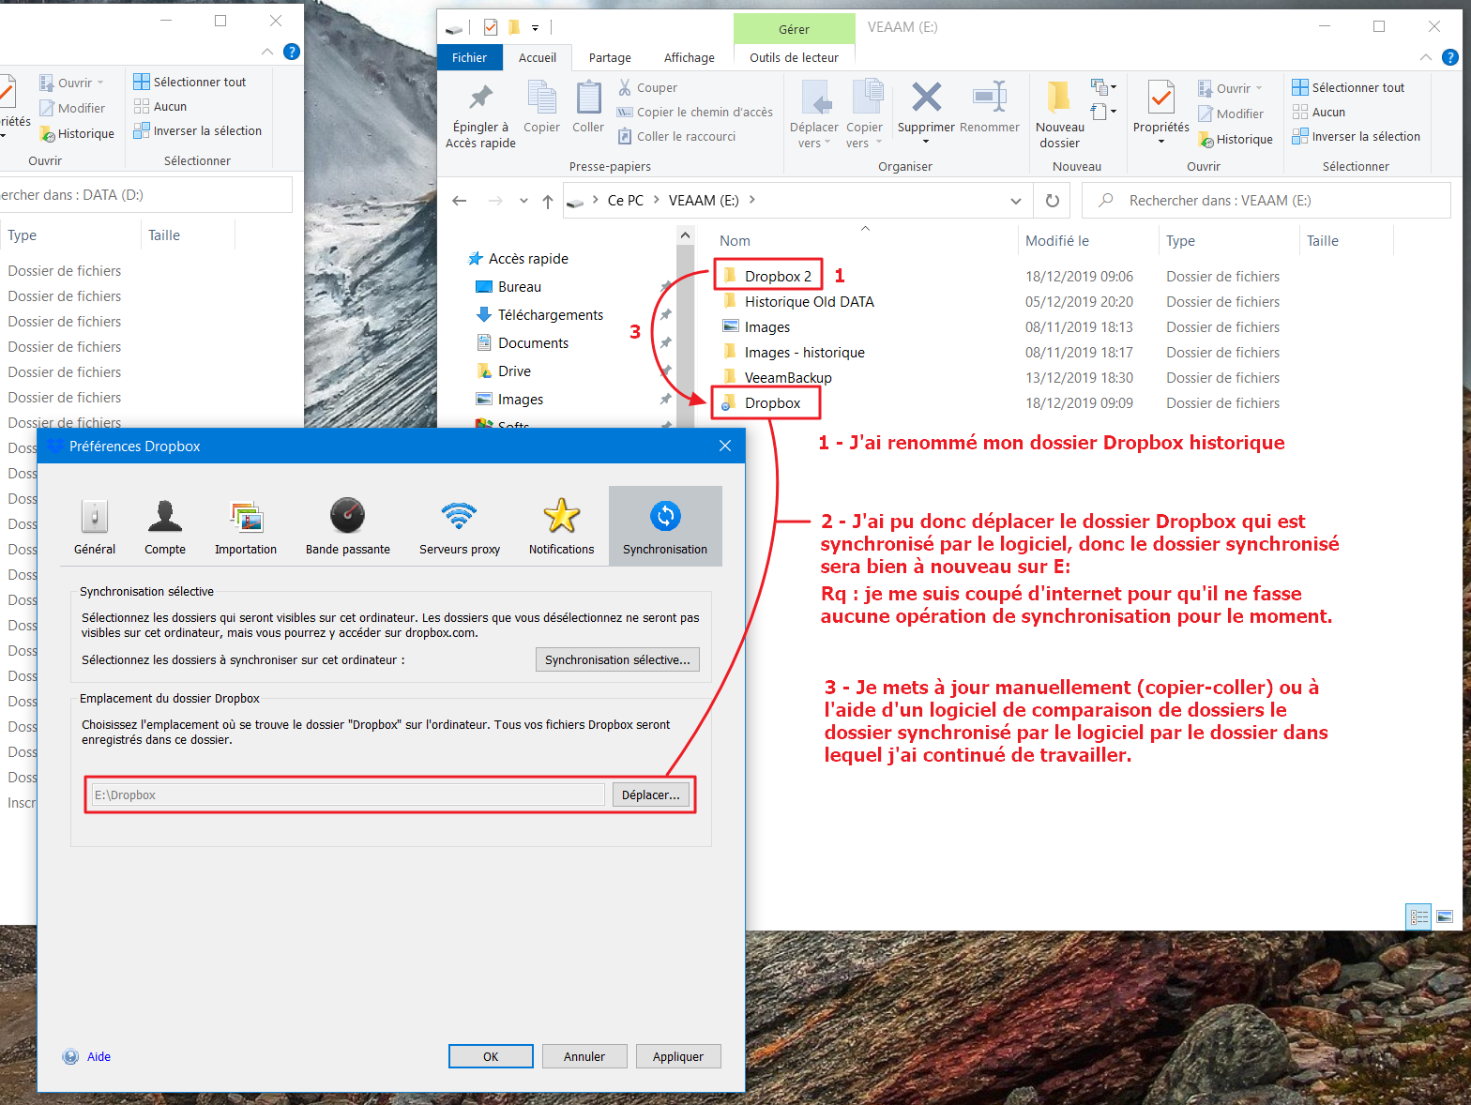
Task: Select the Images - historique folder
Action: [804, 352]
